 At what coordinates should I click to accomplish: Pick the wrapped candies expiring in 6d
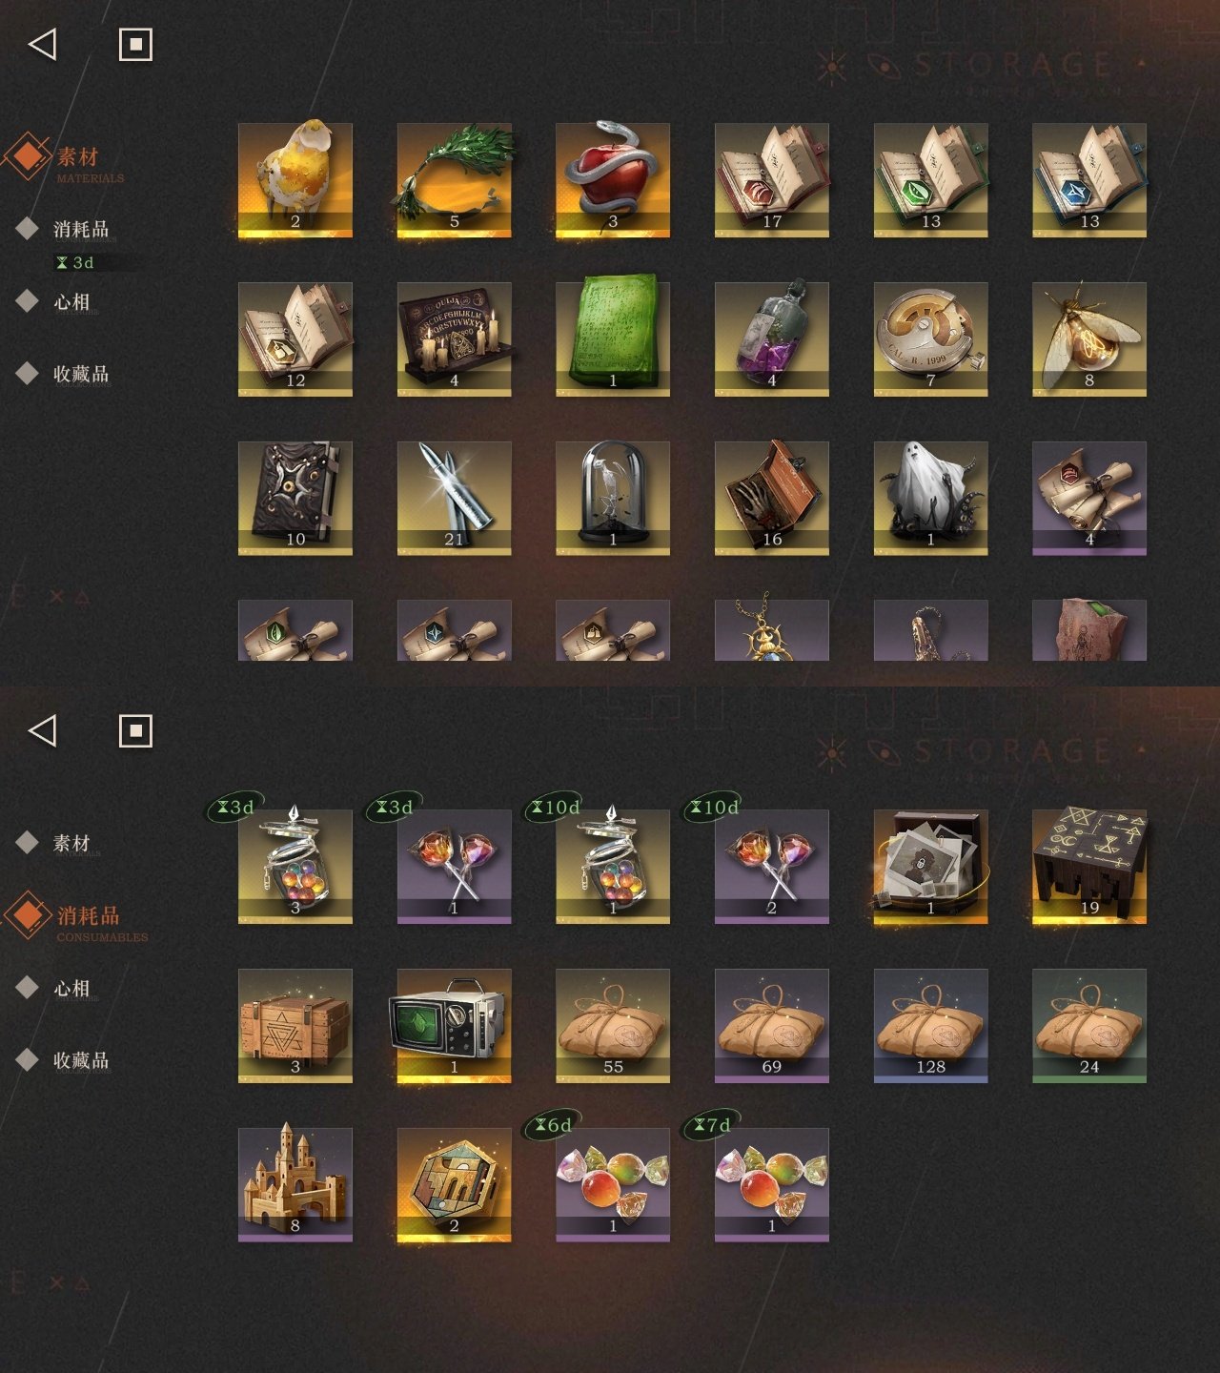(x=613, y=1184)
